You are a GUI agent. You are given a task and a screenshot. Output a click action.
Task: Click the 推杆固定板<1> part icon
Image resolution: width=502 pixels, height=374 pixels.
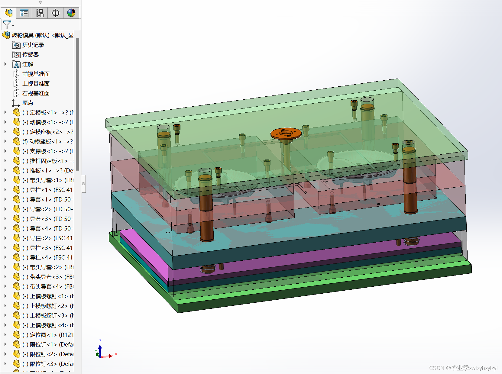16,161
